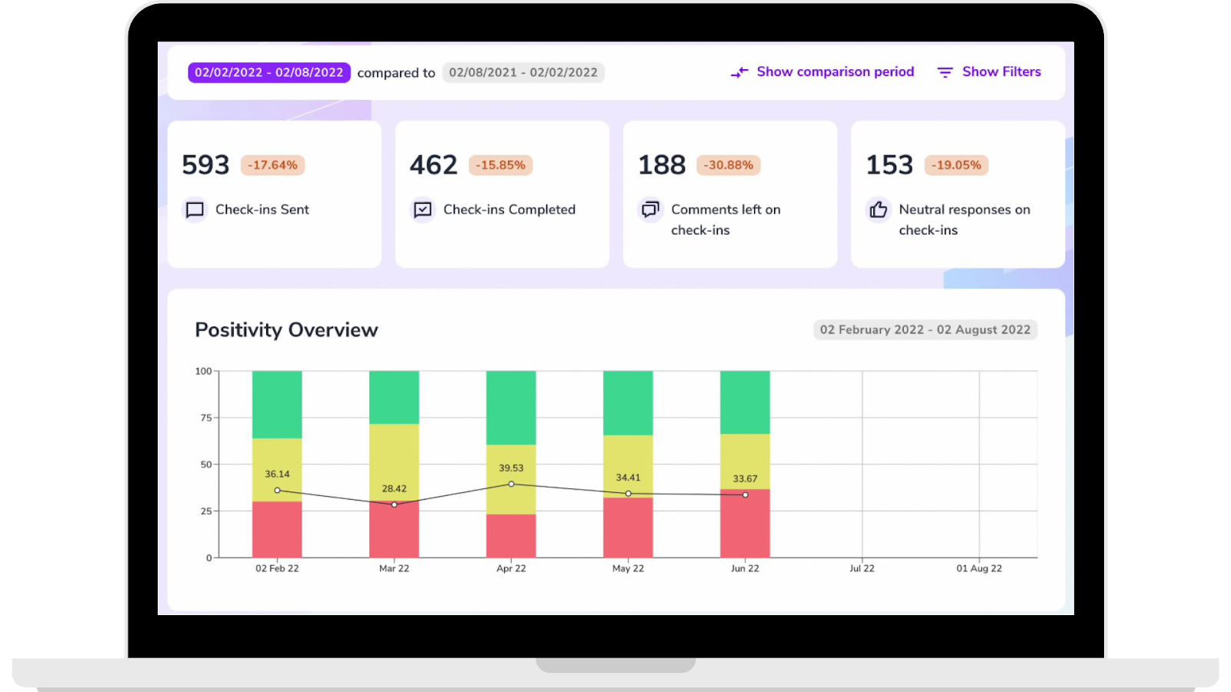This screenshot has height=692, width=1231.
Task: Click Show comparison period link
Action: (836, 72)
